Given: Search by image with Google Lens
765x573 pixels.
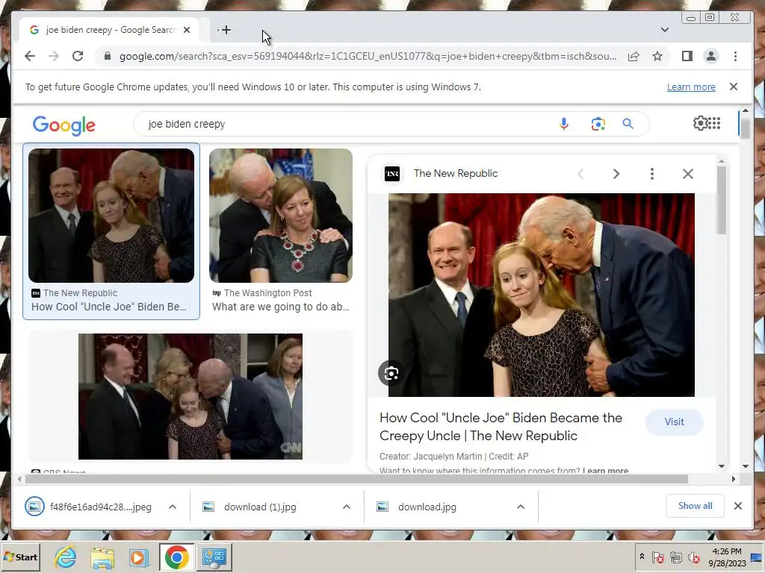Looking at the screenshot, I should tap(598, 124).
